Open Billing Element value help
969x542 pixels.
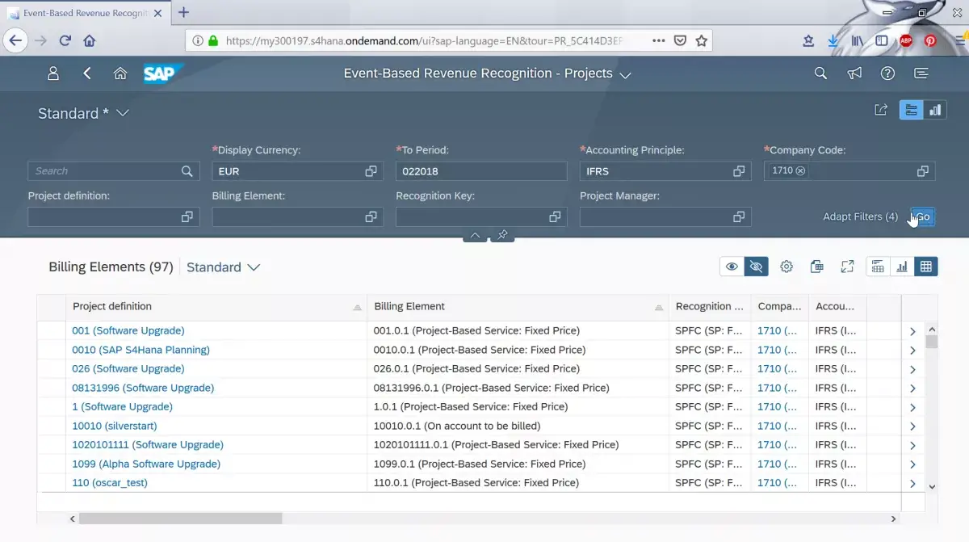pos(371,217)
